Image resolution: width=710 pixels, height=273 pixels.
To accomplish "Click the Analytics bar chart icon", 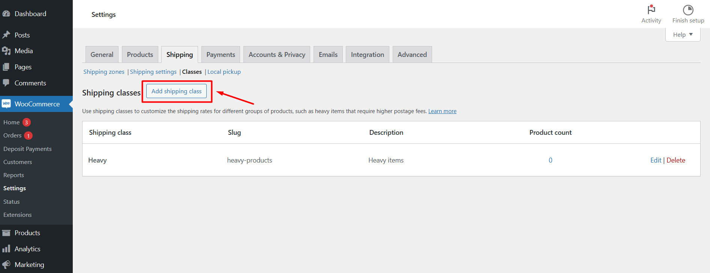I will [x=6, y=249].
